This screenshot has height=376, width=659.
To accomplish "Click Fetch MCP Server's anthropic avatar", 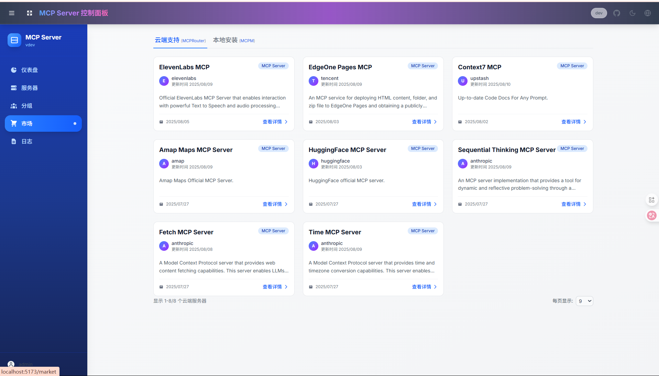I will 164,246.
